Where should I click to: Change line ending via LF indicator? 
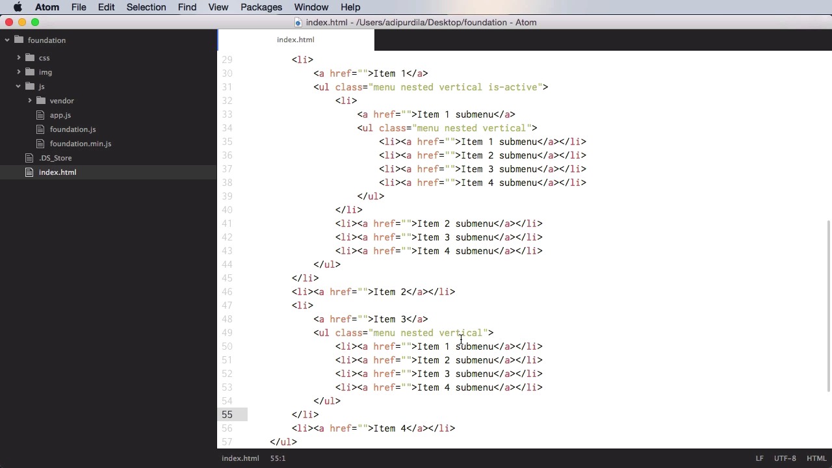point(759,458)
